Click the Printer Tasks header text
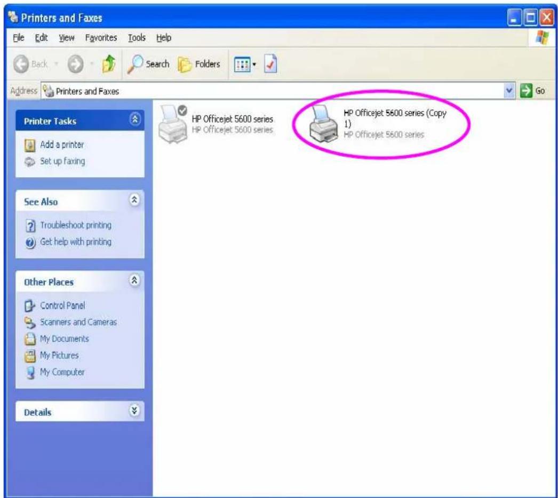This screenshot has width=558, height=498. coord(50,121)
